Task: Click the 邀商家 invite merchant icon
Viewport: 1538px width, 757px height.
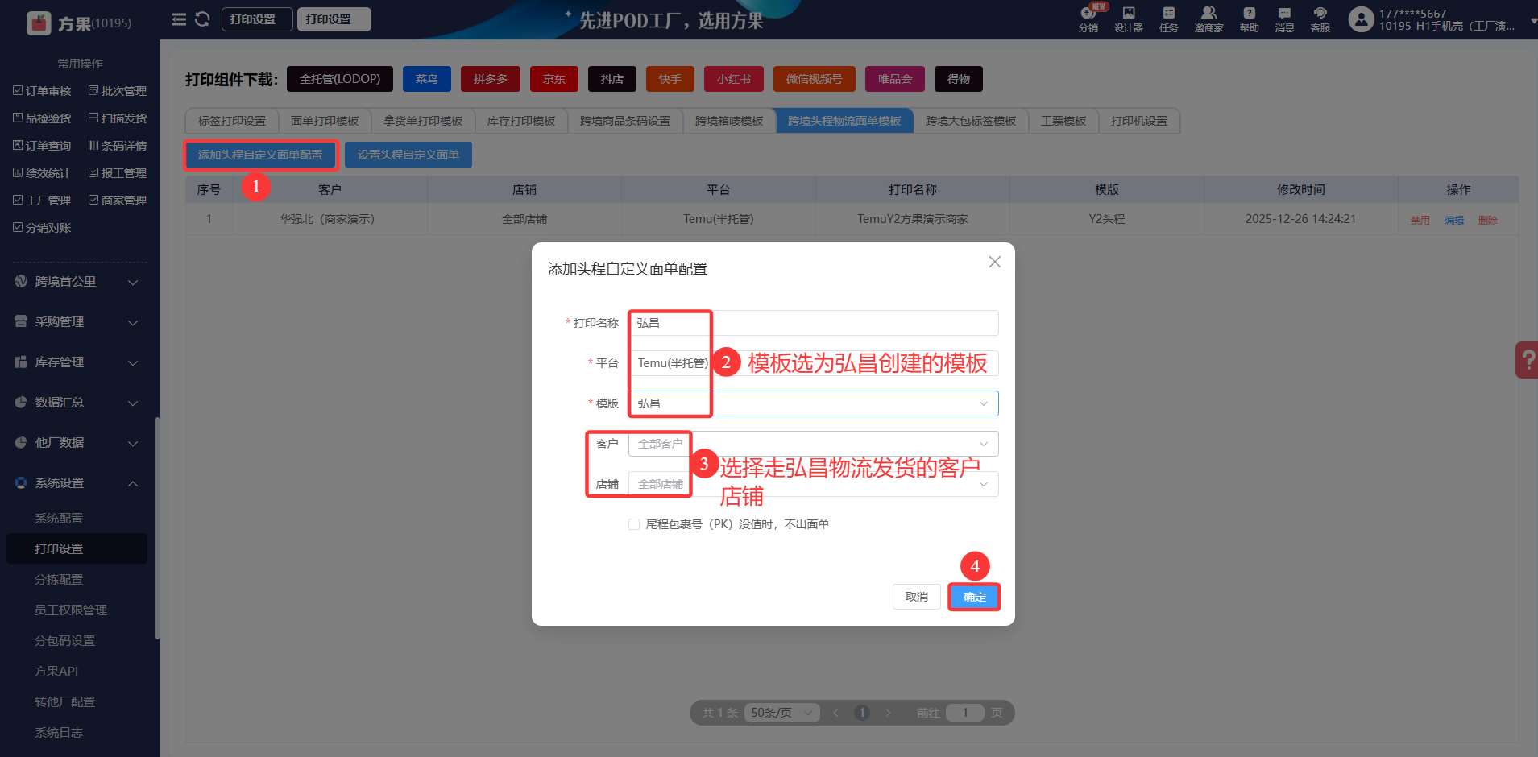Action: coord(1208,19)
